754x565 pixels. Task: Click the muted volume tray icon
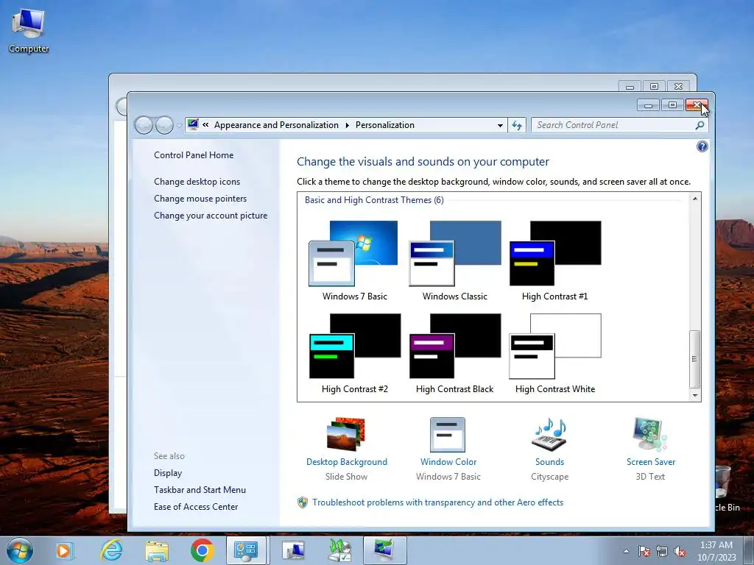680,551
